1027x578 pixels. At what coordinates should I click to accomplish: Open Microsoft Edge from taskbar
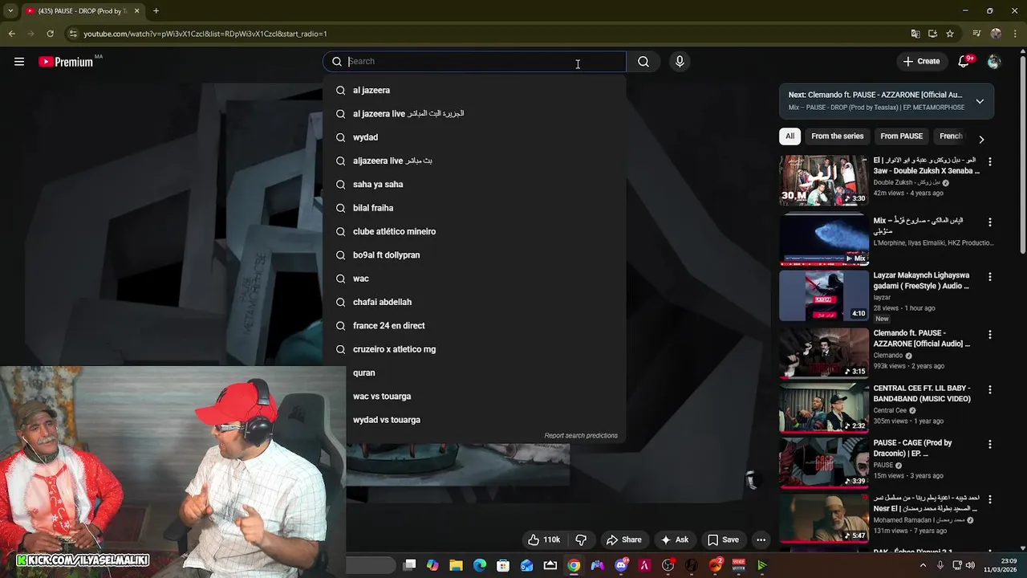[480, 565]
